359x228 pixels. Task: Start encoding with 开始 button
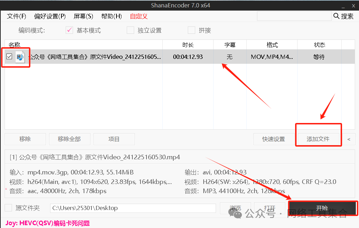point(322,208)
